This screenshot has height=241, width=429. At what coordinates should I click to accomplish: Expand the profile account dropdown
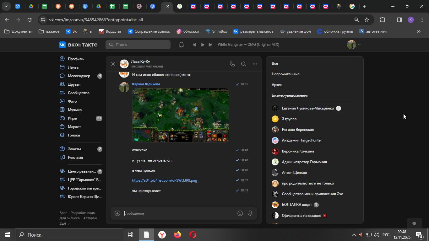(354, 45)
